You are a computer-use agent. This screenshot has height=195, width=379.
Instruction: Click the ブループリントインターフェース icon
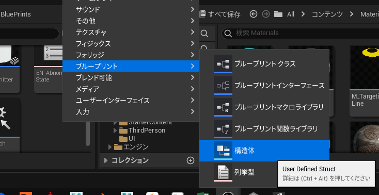click(x=223, y=85)
